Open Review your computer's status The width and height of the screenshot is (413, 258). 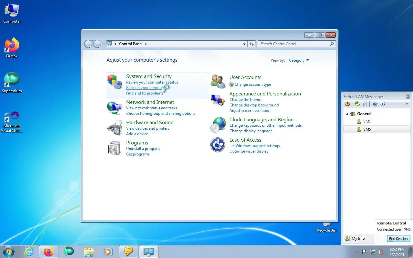152,82
